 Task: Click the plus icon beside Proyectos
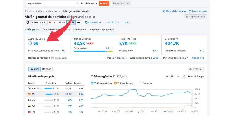[x=128, y=3]
